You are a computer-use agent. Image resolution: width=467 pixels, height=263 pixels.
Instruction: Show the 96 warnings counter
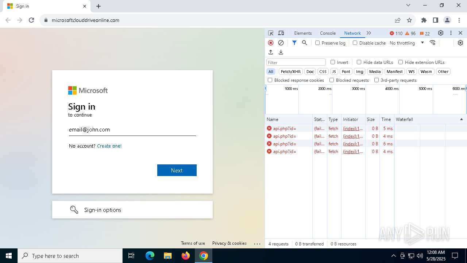pyautogui.click(x=410, y=33)
